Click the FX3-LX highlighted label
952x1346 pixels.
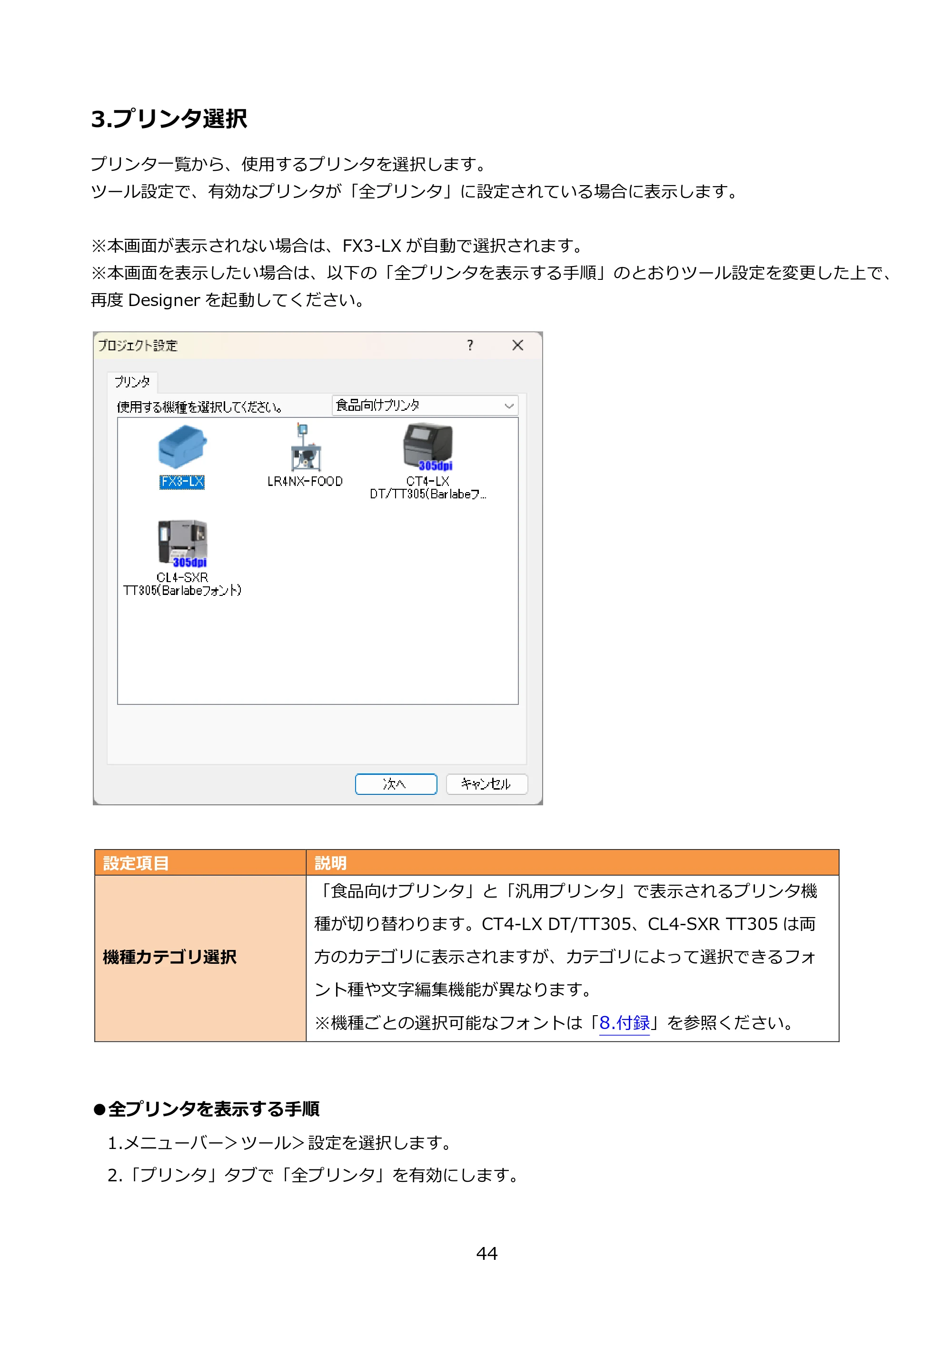[x=182, y=482]
